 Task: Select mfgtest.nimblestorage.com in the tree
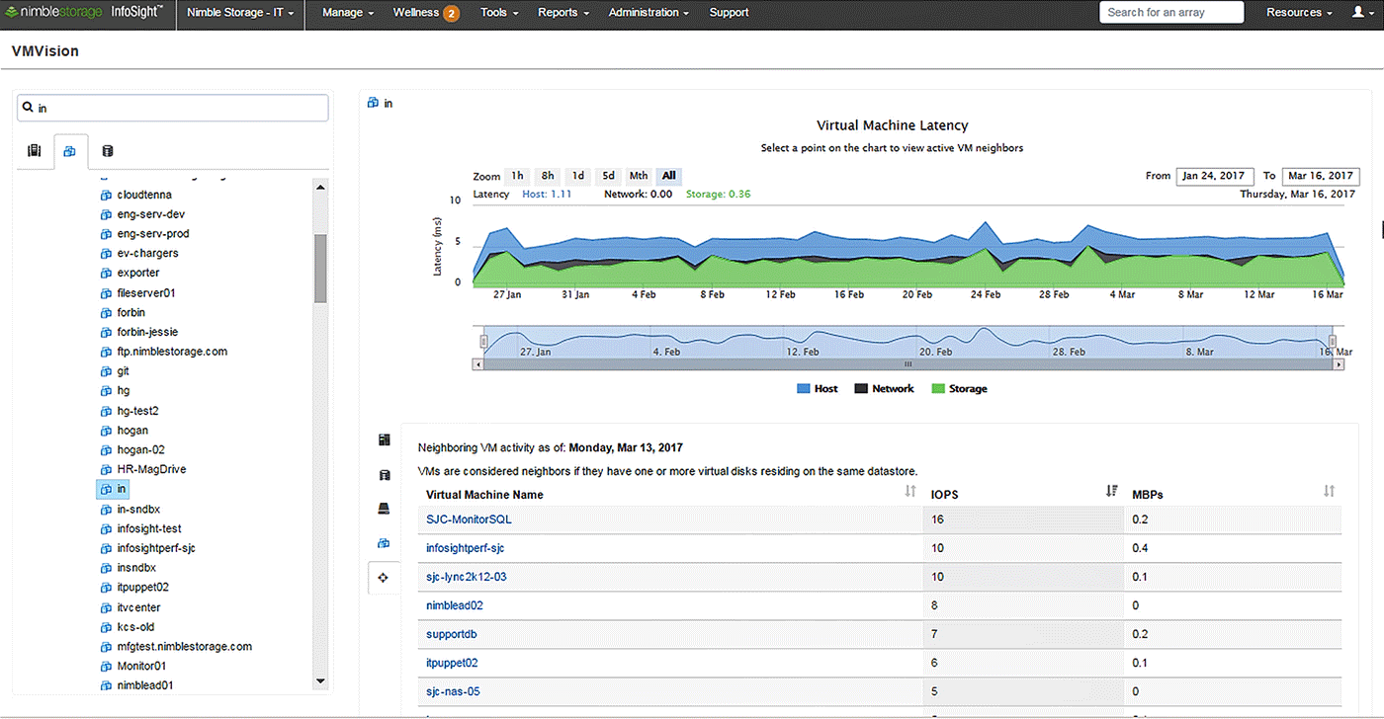tap(184, 647)
